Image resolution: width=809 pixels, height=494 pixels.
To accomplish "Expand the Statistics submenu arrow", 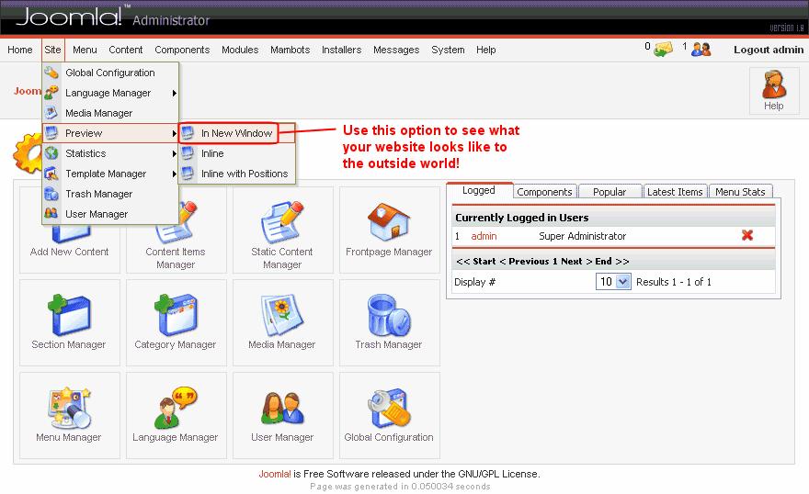I will (x=175, y=153).
